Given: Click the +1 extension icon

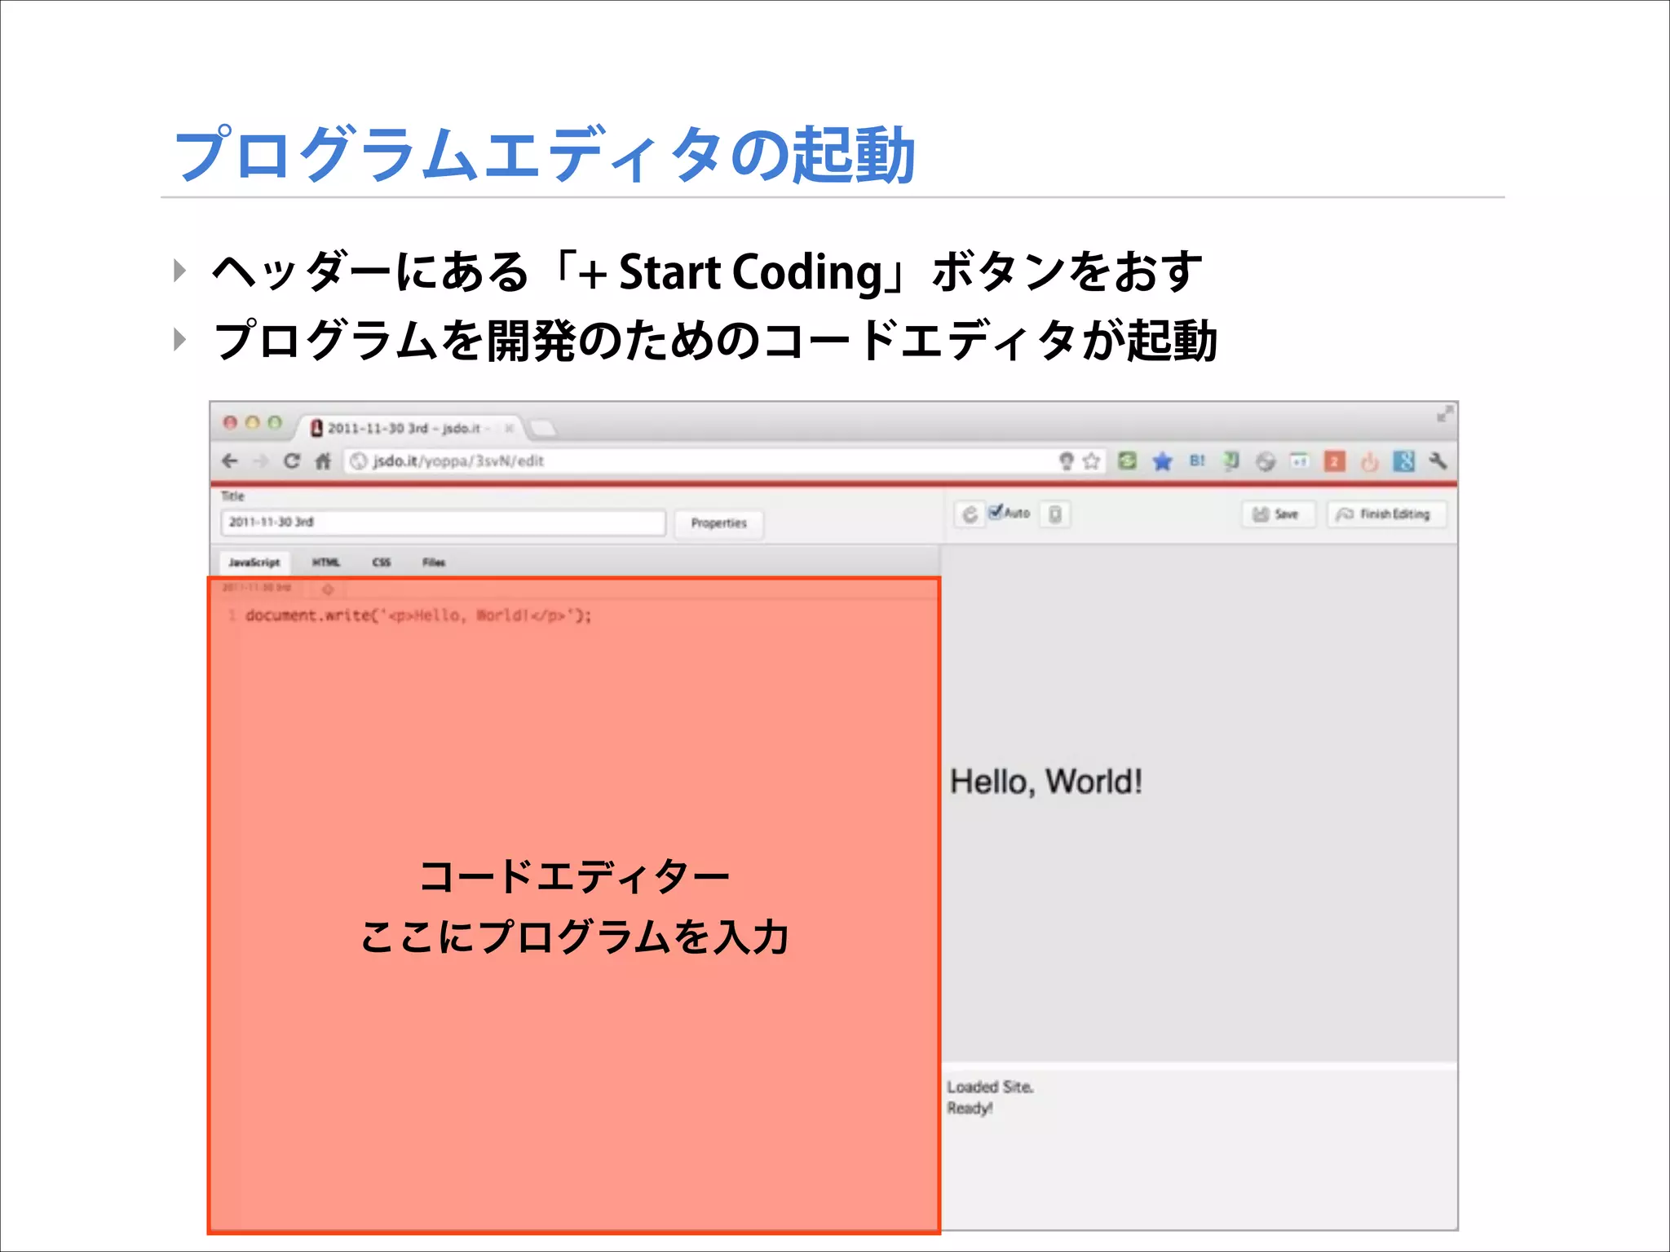Looking at the screenshot, I should point(1300,461).
